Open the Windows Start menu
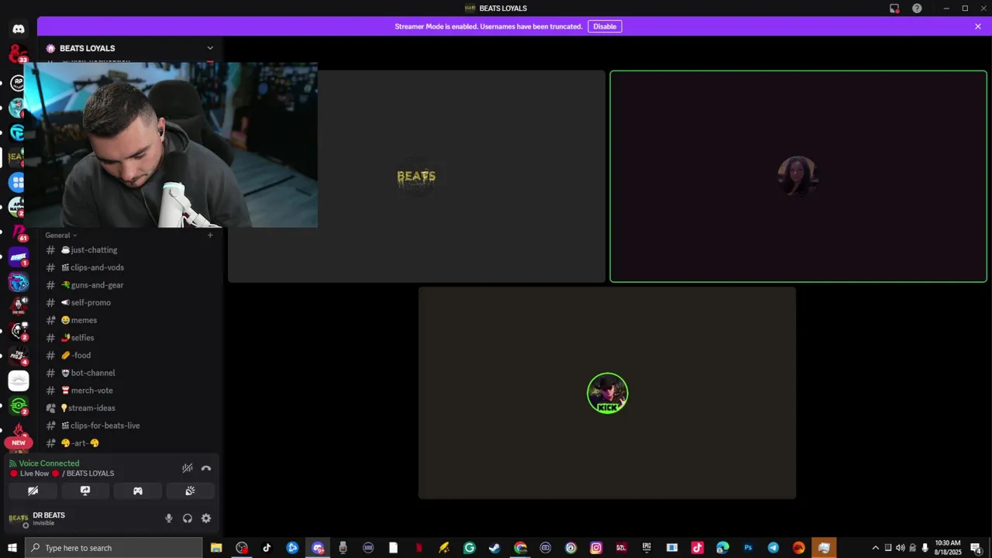 (12, 548)
